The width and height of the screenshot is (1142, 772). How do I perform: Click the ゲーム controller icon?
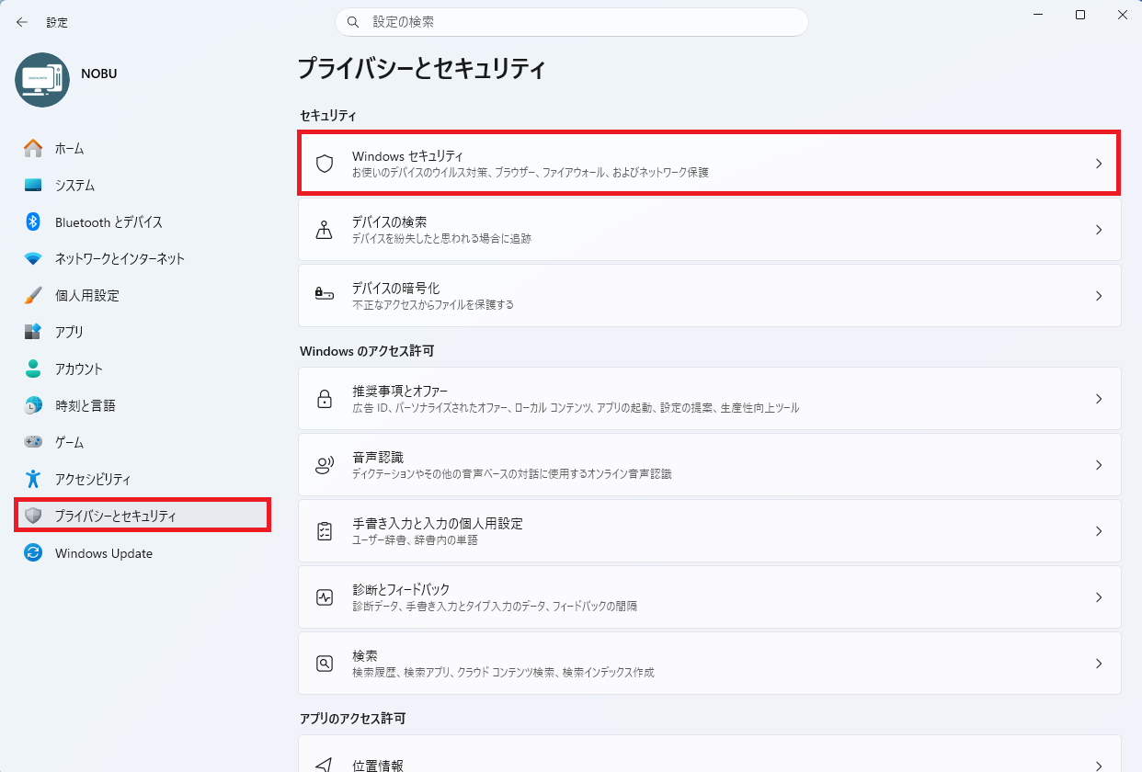click(x=33, y=442)
